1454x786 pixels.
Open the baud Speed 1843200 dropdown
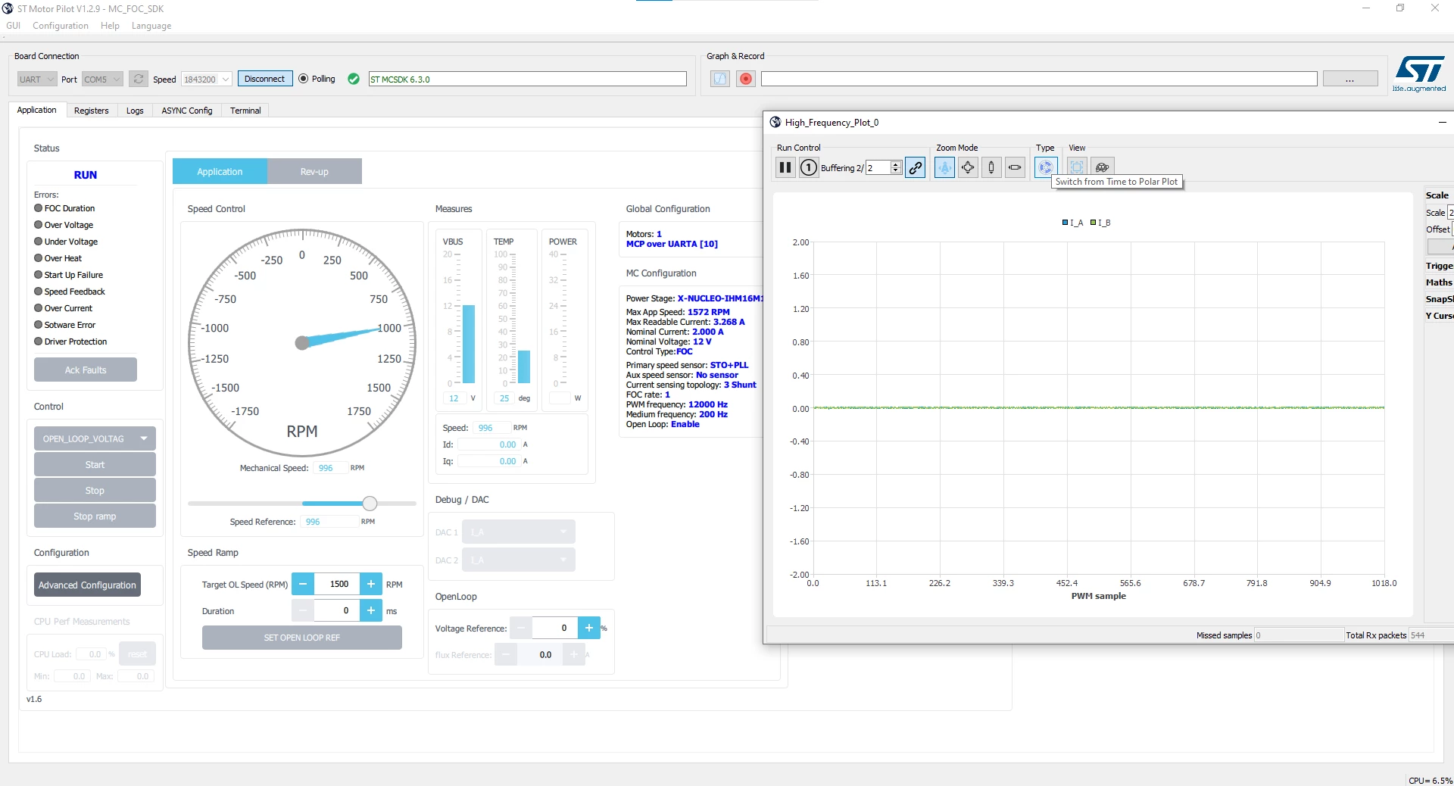tap(207, 79)
